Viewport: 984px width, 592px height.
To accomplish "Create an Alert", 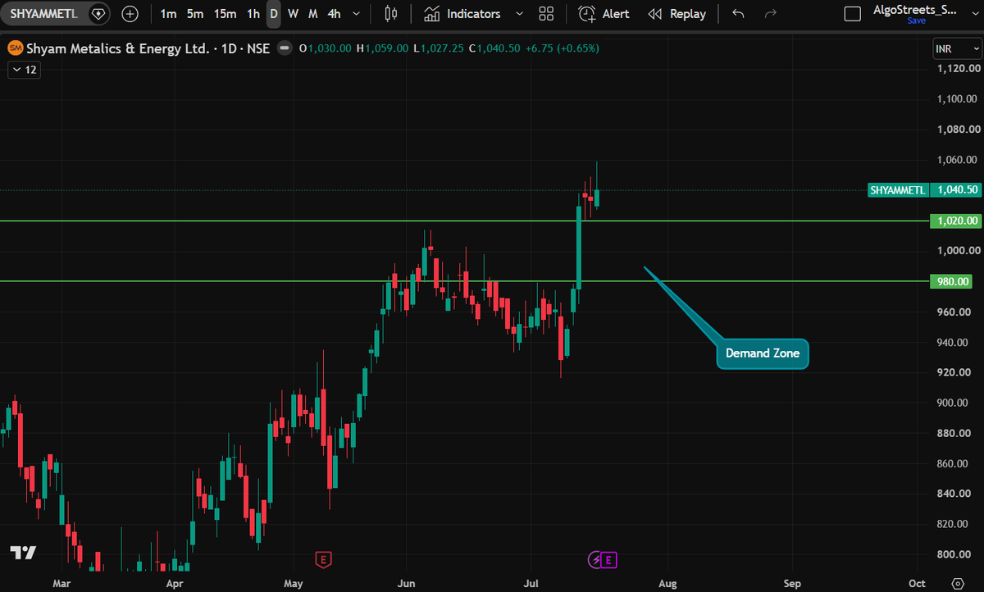I will 604,14.
